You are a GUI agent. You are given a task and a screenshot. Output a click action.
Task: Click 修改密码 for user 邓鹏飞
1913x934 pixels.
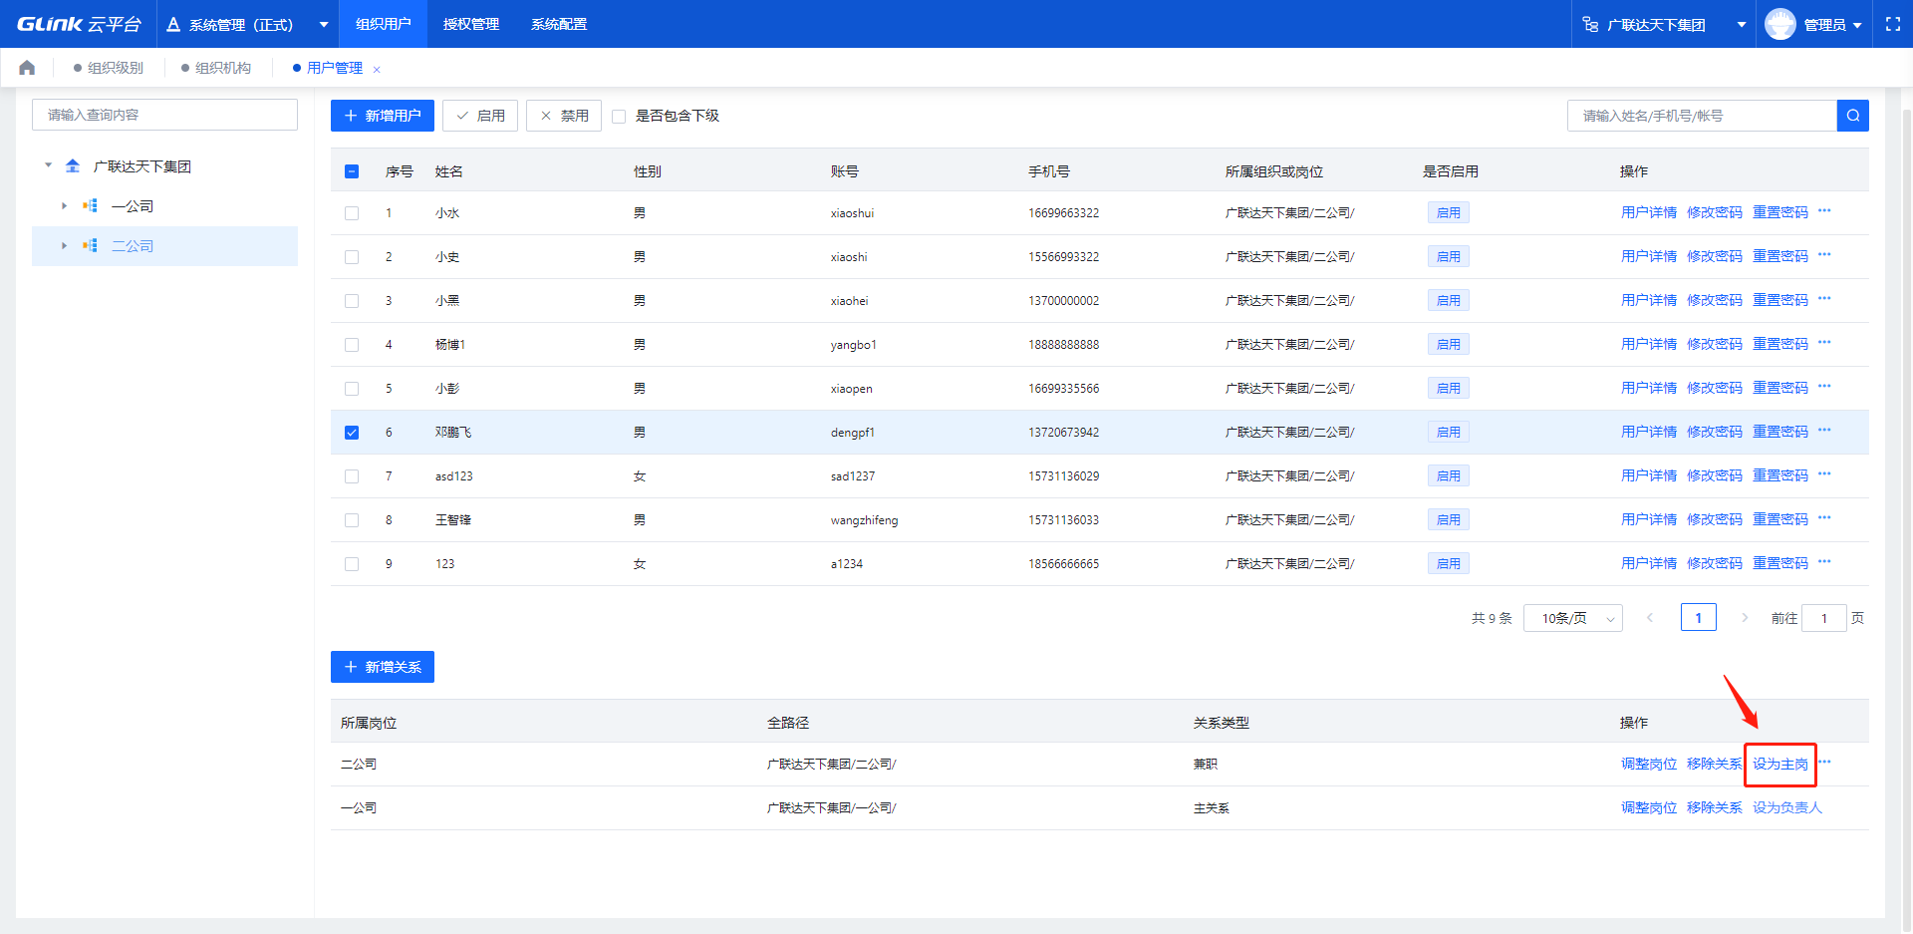coord(1715,432)
